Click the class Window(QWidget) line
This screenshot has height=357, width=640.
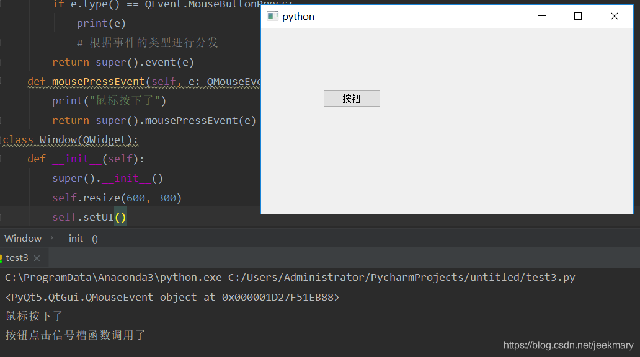point(70,139)
